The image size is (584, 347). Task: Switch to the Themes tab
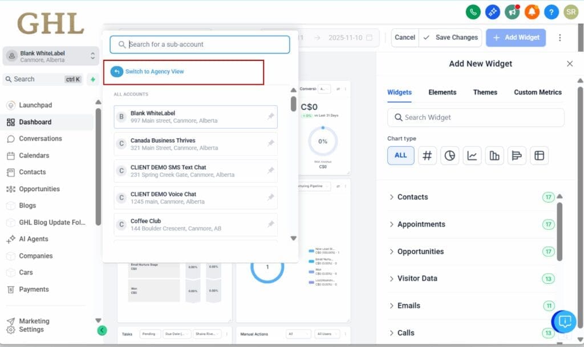click(x=485, y=92)
